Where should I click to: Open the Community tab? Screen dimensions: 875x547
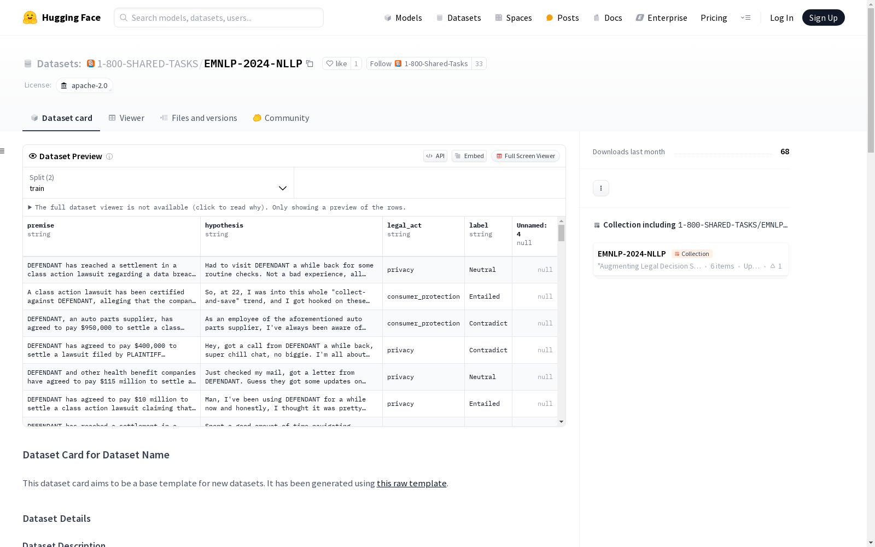coord(281,118)
